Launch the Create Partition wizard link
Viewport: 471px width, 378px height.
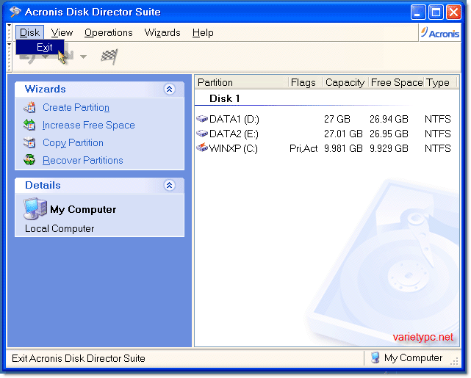pyautogui.click(x=76, y=107)
